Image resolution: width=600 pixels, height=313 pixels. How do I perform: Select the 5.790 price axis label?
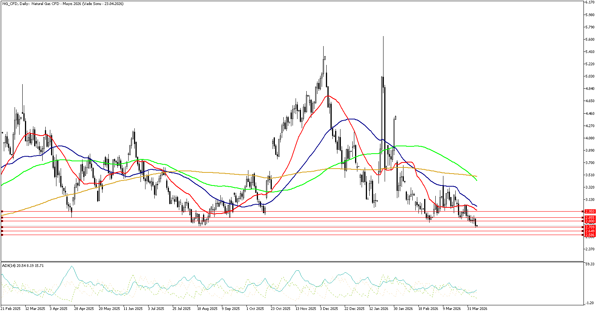pos(590,27)
